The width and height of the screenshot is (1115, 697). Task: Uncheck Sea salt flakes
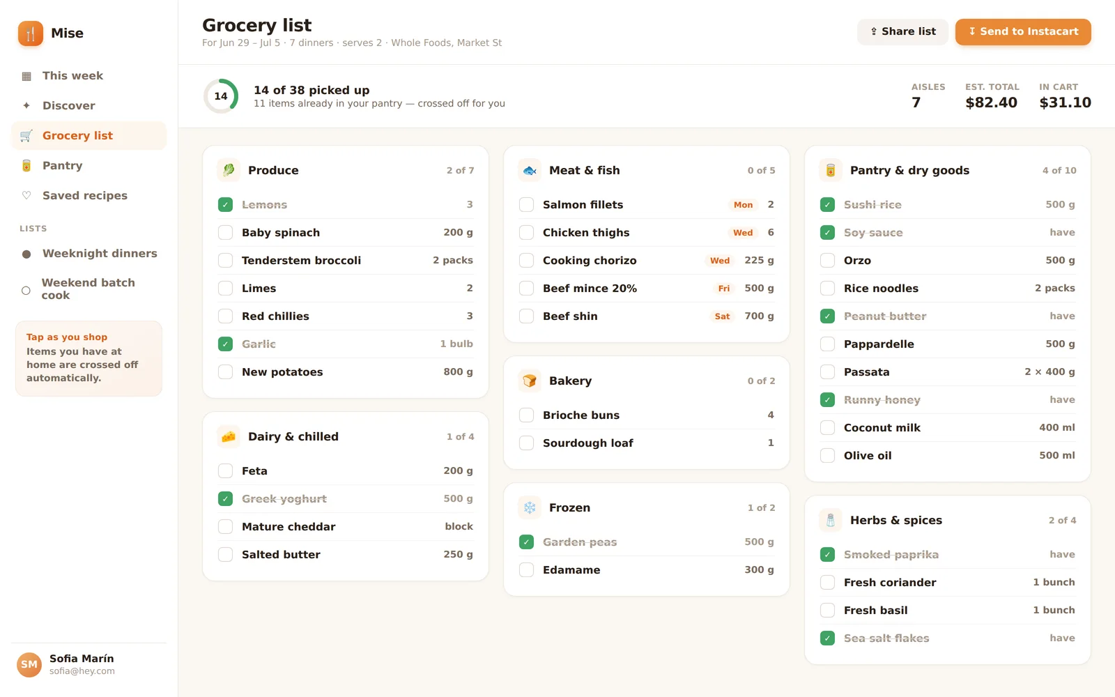click(827, 638)
